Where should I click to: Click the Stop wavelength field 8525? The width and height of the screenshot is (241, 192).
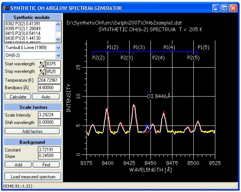53,72
